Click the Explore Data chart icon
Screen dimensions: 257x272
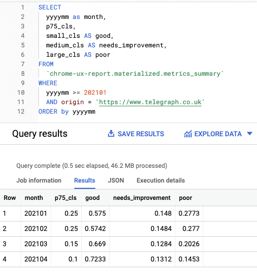188,134
